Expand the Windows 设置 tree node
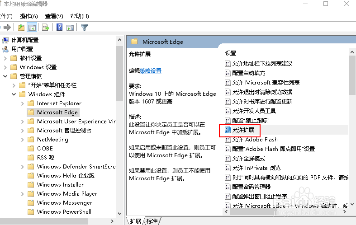Viewport: 356px width, 225px height. [5, 67]
